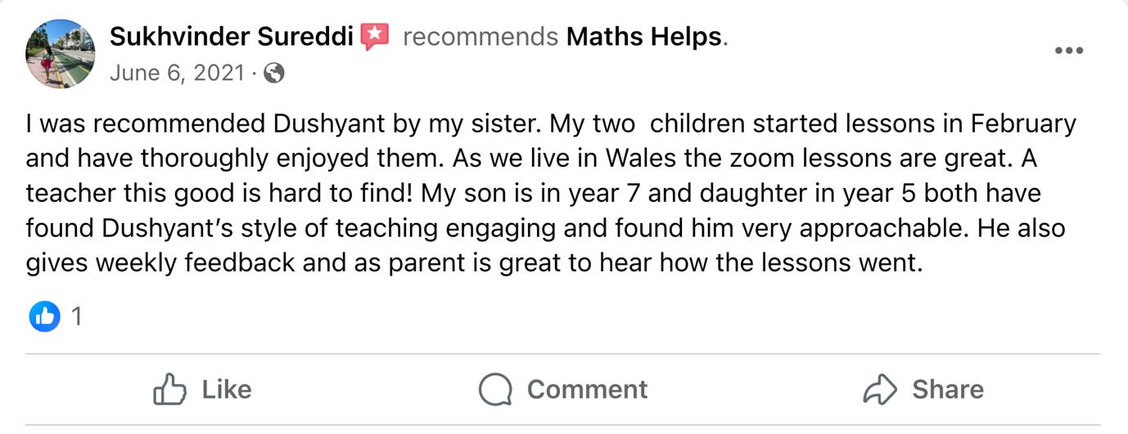Screen dimensions: 1128x434
Task: Show who reacted via the count 1
Action: (77, 316)
